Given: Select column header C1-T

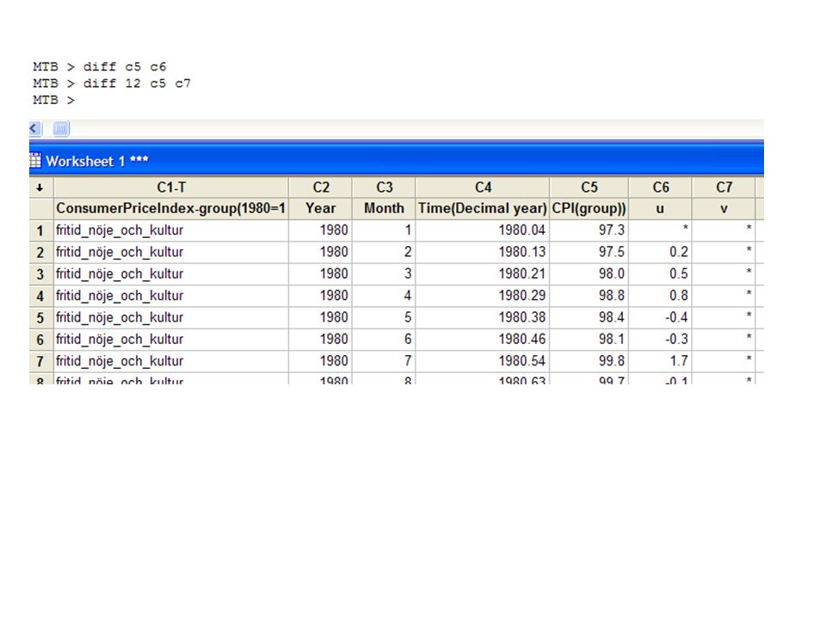Looking at the screenshot, I should click(171, 187).
